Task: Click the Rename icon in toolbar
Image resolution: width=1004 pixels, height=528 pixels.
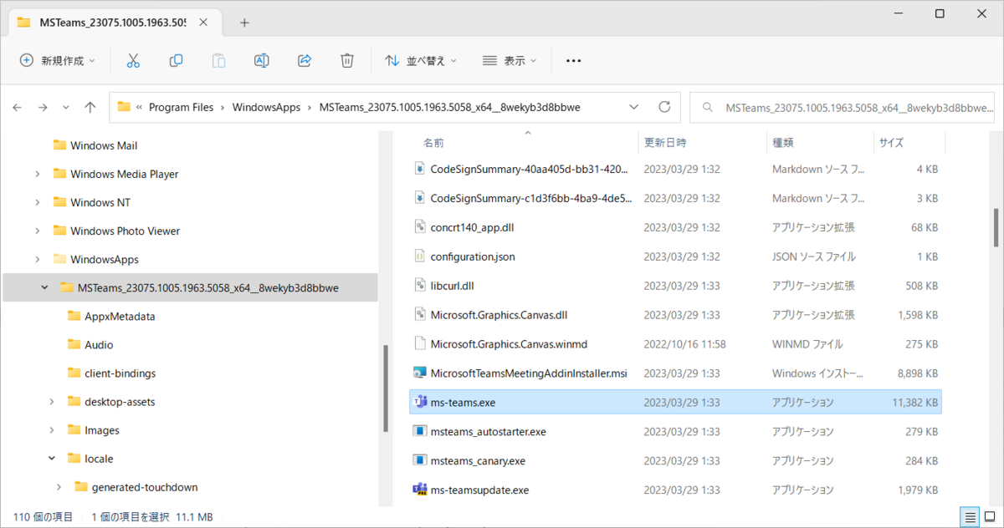Action: click(261, 60)
